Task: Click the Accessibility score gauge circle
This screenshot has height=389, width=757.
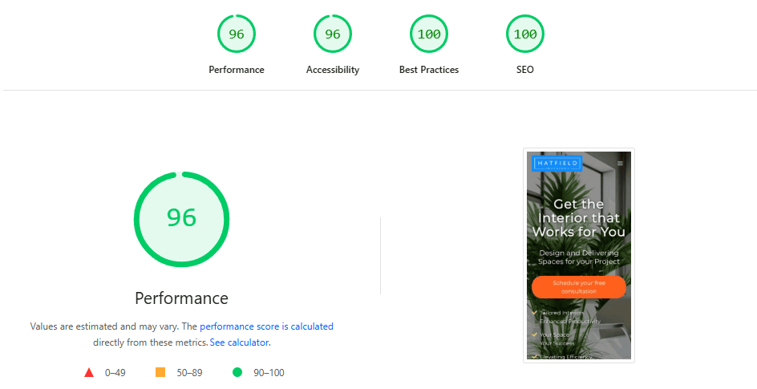Action: (333, 34)
